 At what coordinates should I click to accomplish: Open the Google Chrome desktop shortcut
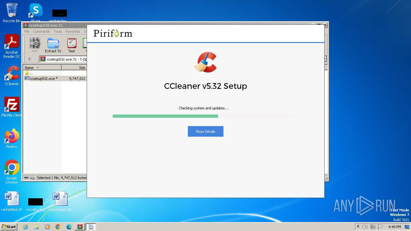[x=12, y=172]
